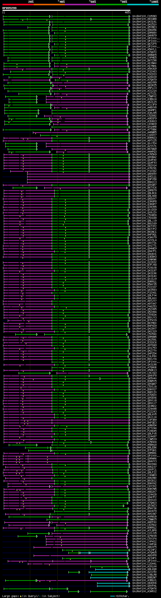
Task: Select label UniRef100_C0LP80
Action: (x=144, y=356)
